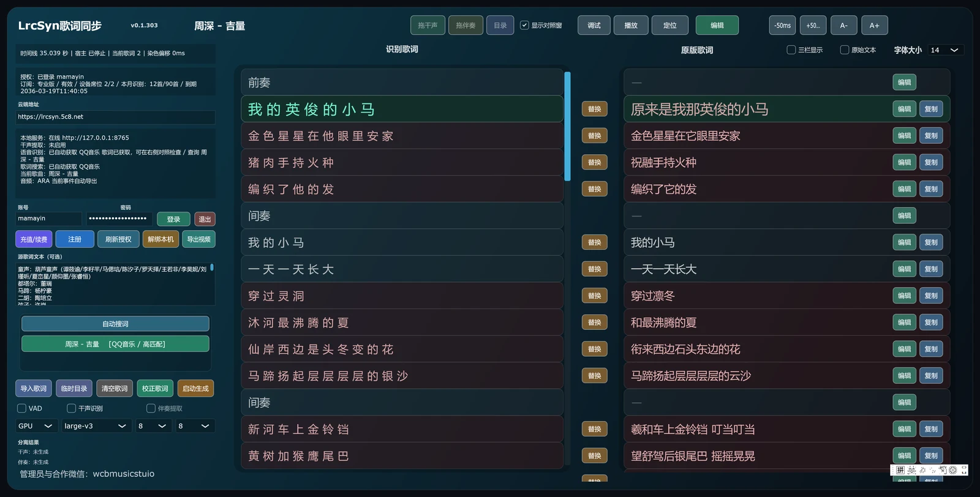Click the 充值/续费 button
Viewport: 980px width, 497px height.
pyautogui.click(x=34, y=239)
